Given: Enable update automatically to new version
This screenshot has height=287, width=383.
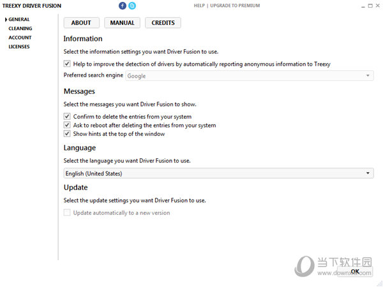Looking at the screenshot, I should (x=67, y=212).
